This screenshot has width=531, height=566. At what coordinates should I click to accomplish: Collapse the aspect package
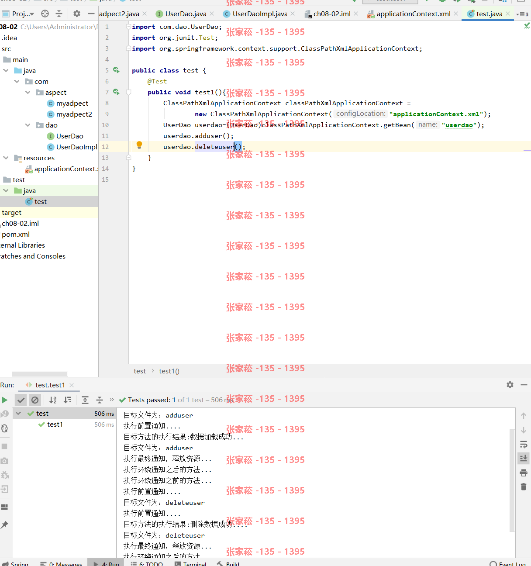[28, 92]
